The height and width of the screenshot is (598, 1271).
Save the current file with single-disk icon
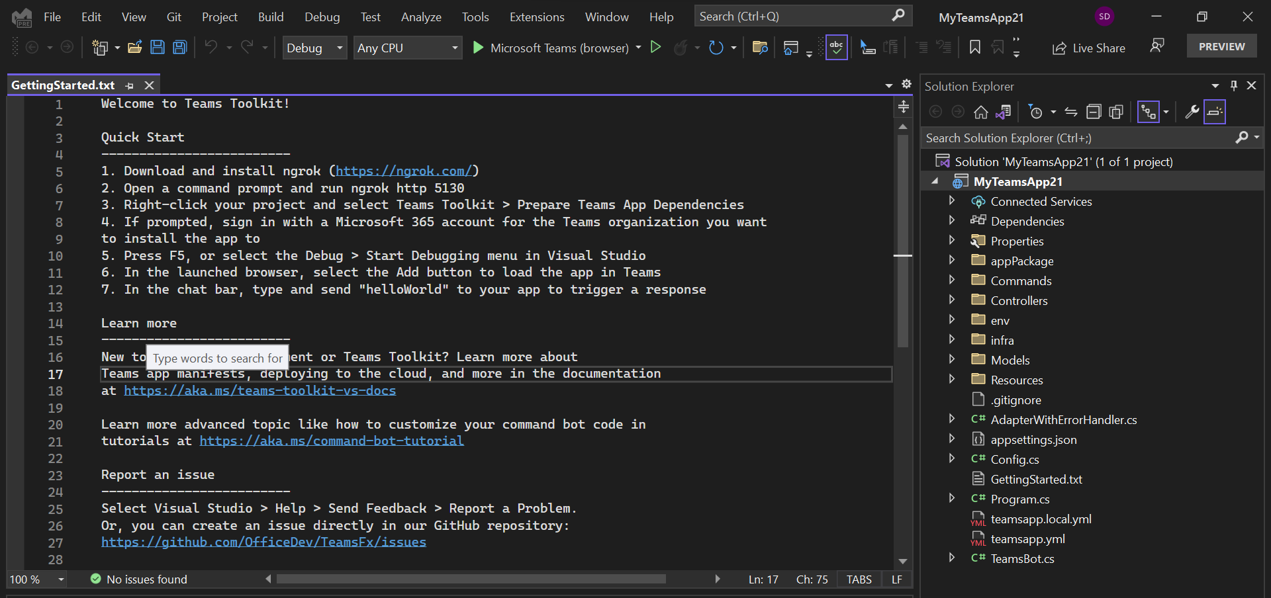point(158,48)
